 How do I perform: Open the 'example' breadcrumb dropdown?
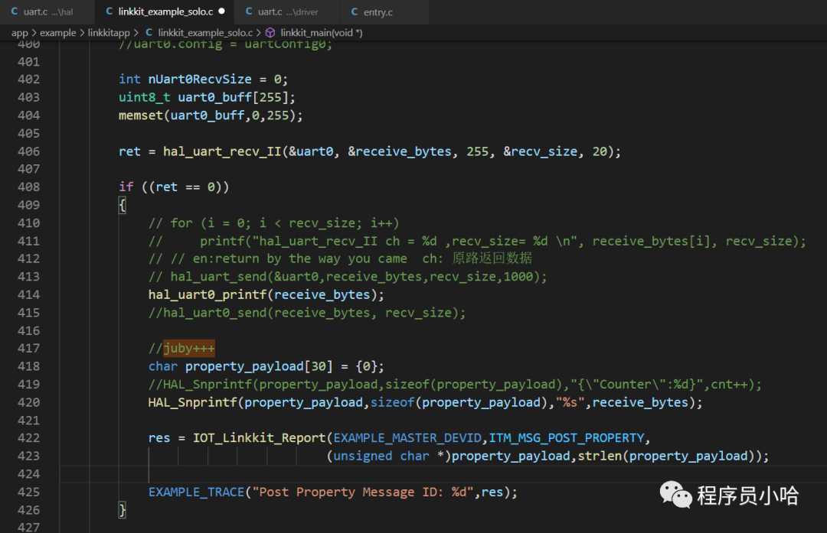click(57, 33)
